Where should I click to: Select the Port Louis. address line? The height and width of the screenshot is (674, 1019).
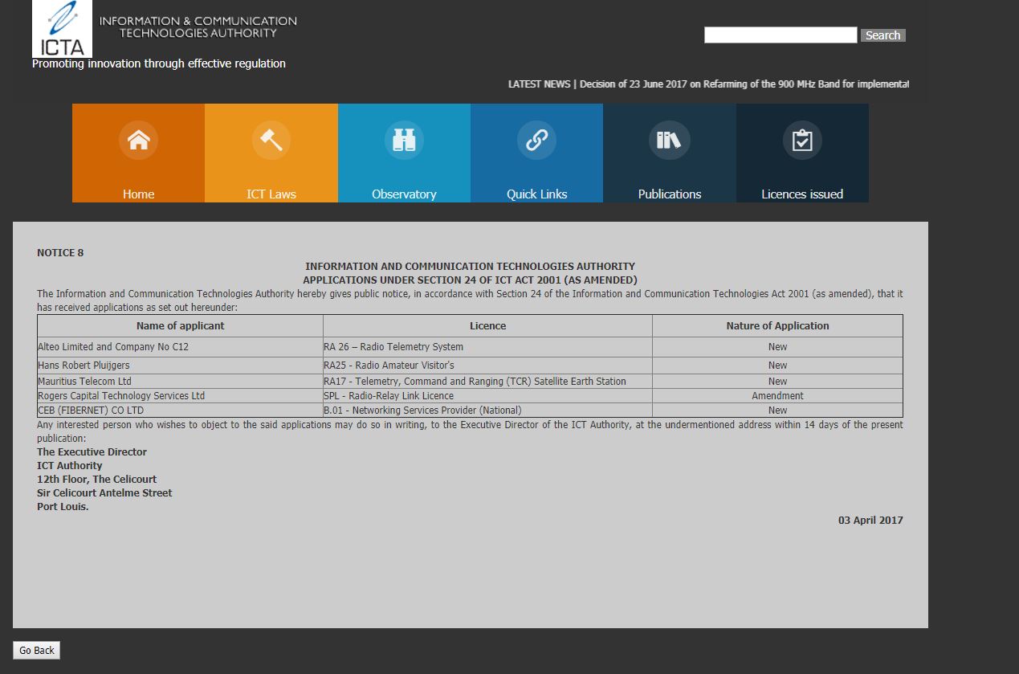[63, 507]
